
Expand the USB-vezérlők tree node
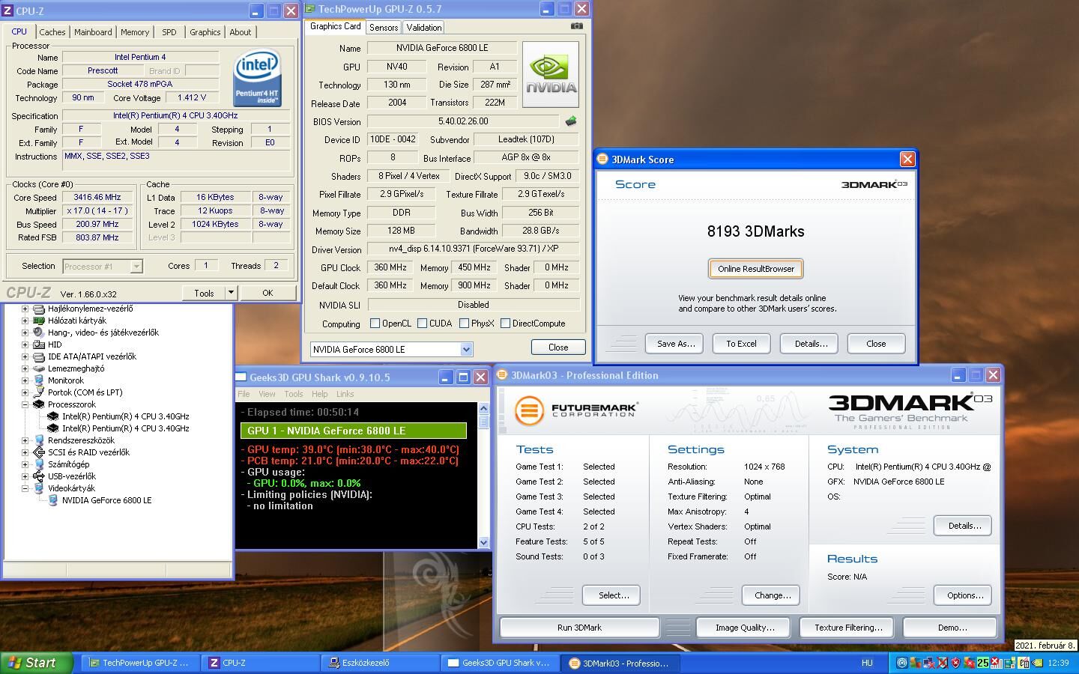pos(25,476)
